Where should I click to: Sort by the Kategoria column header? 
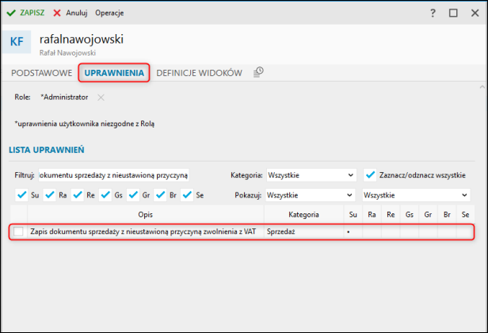(303, 215)
